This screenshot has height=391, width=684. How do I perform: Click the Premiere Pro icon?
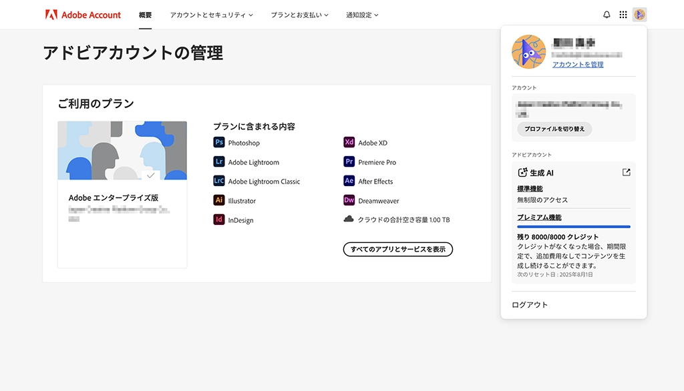pos(349,161)
